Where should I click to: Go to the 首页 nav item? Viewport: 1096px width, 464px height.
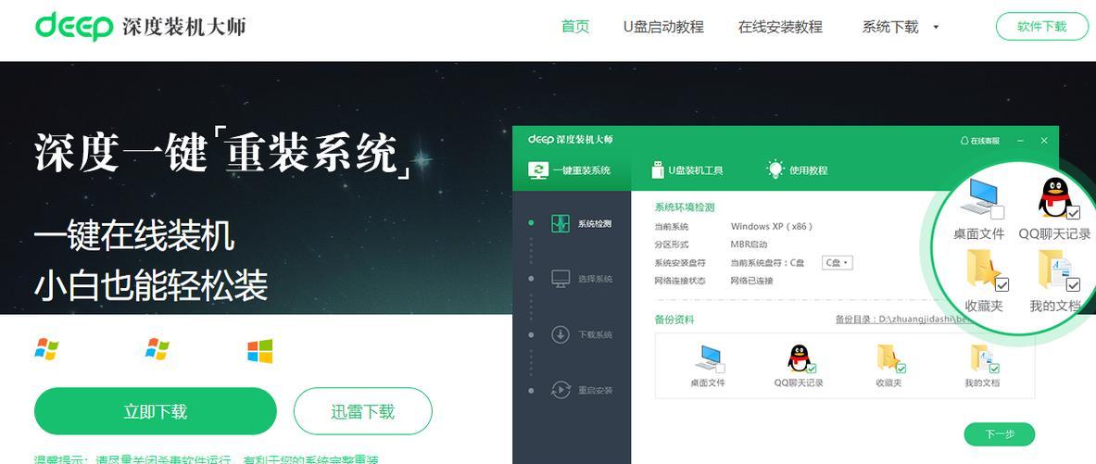click(575, 27)
